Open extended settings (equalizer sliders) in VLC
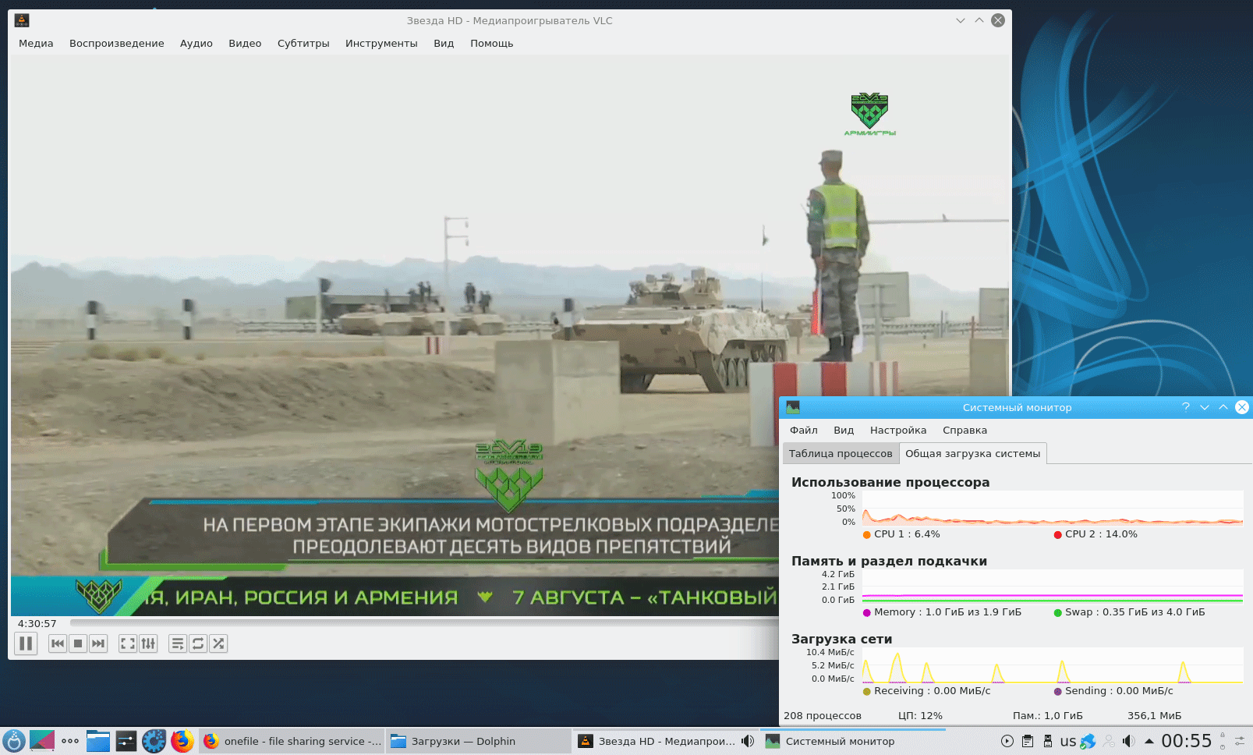This screenshot has width=1253, height=755. [148, 643]
